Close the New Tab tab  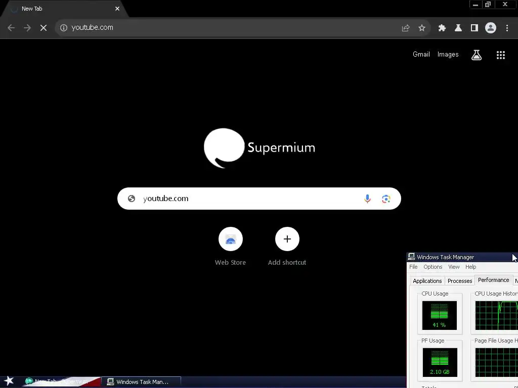coord(117,9)
